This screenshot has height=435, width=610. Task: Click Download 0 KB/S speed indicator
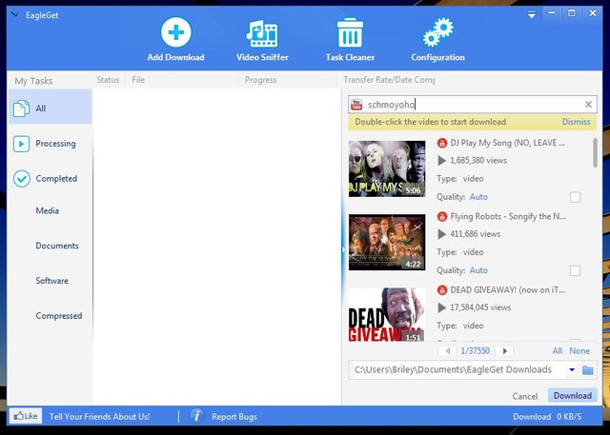(x=547, y=416)
